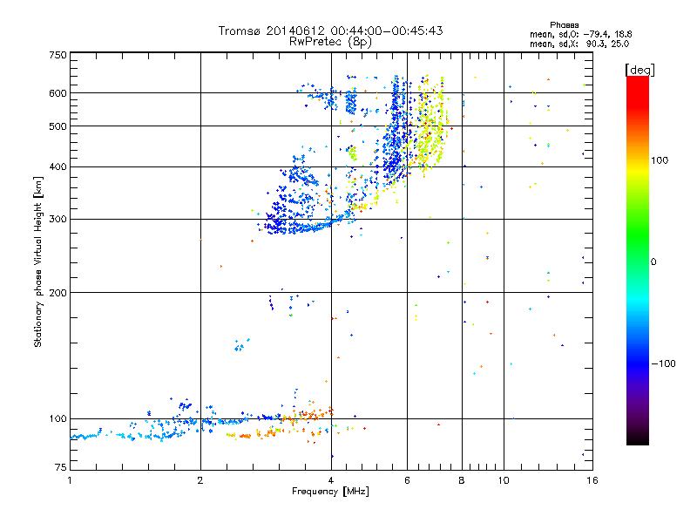
Task: Click the y-axis tick label '75'
Action: click(61, 467)
